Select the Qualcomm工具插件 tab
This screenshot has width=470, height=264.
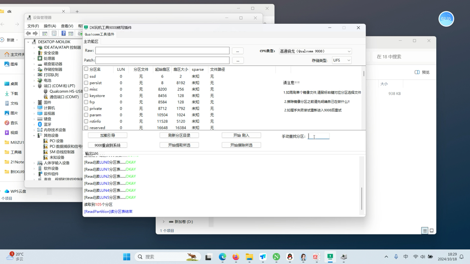click(x=99, y=34)
